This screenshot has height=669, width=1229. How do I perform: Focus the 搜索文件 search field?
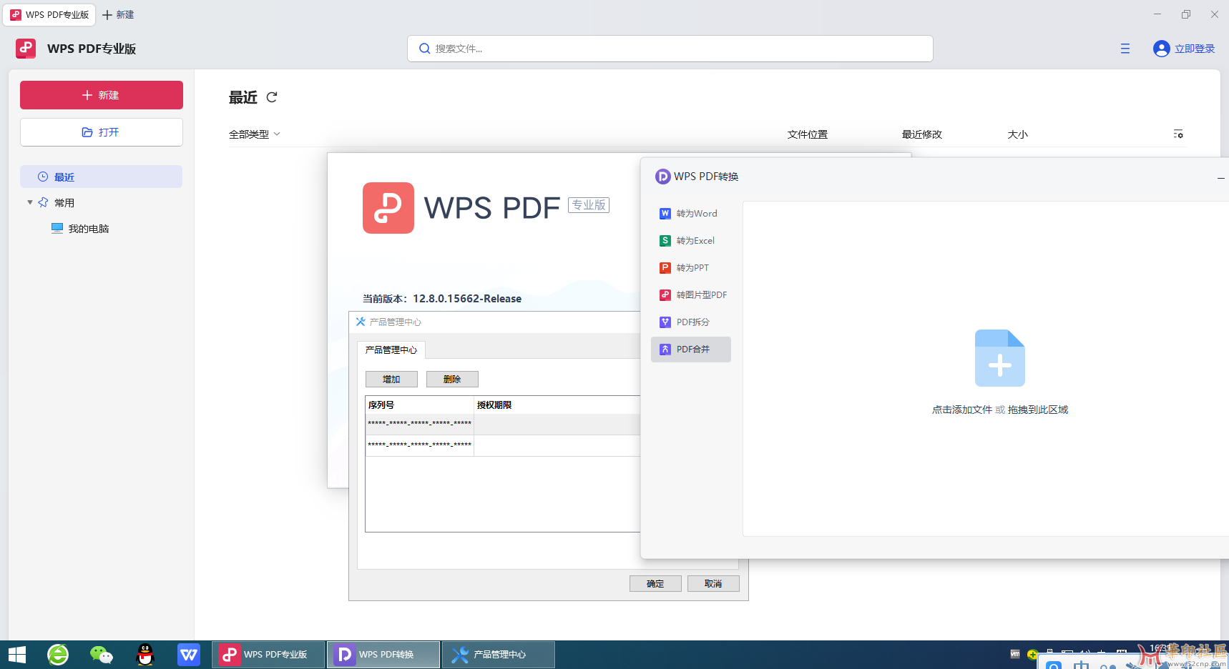pos(670,49)
